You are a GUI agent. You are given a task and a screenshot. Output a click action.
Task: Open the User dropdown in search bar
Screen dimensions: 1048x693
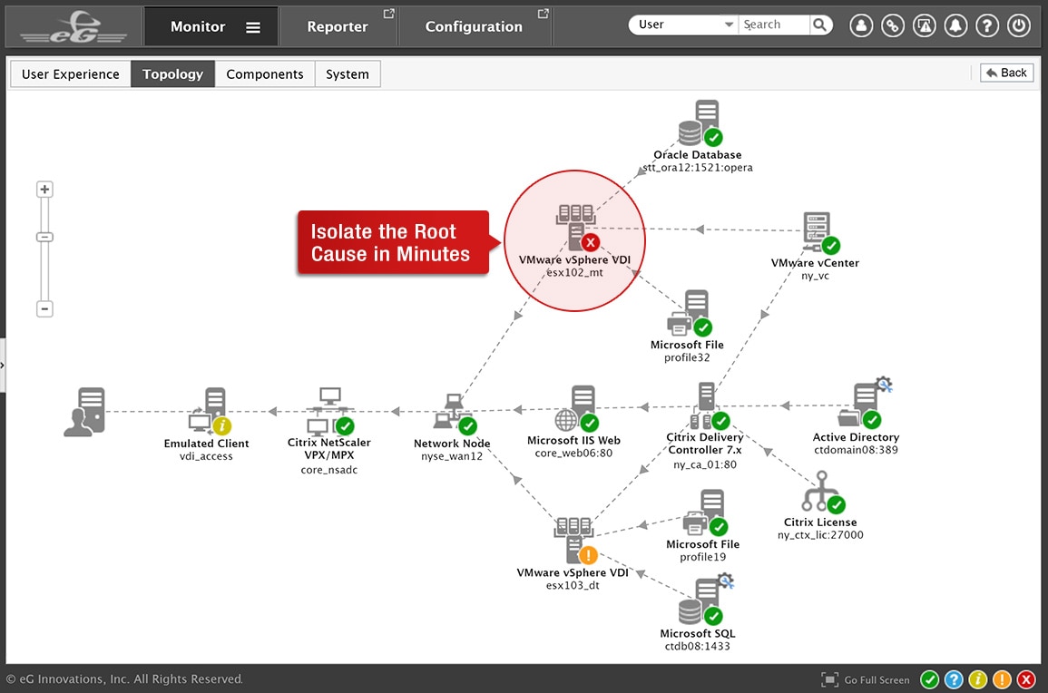tap(685, 25)
